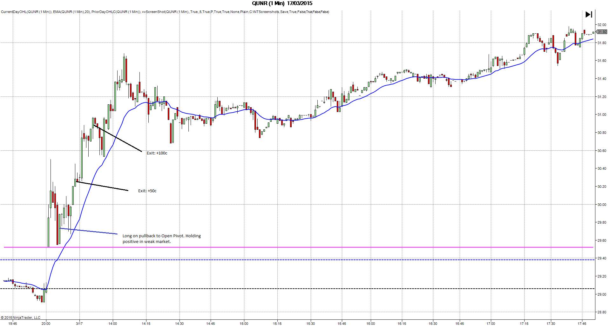Click the 31.00 price axis label

pos(602,115)
